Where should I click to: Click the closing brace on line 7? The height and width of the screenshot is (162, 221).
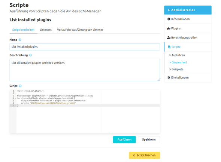[18, 106]
